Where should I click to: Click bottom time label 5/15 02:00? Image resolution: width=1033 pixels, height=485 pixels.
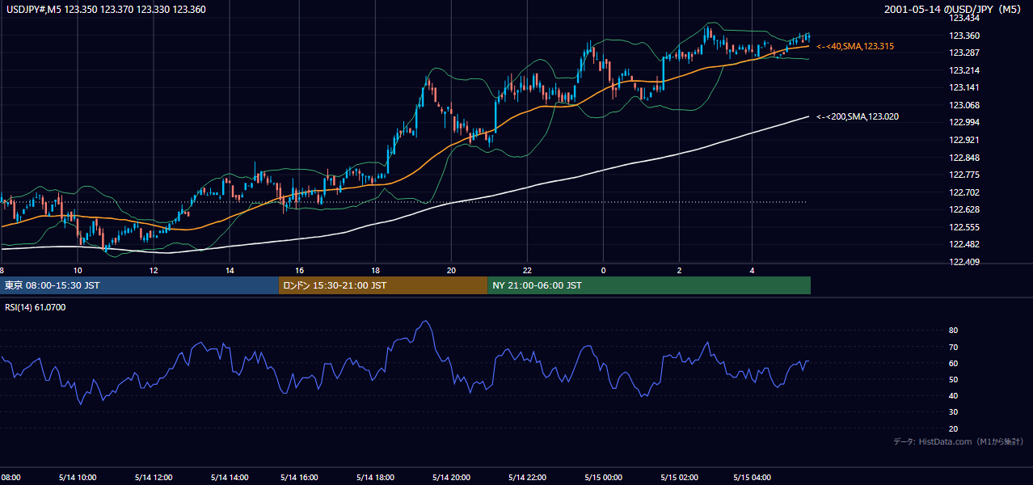click(x=679, y=478)
